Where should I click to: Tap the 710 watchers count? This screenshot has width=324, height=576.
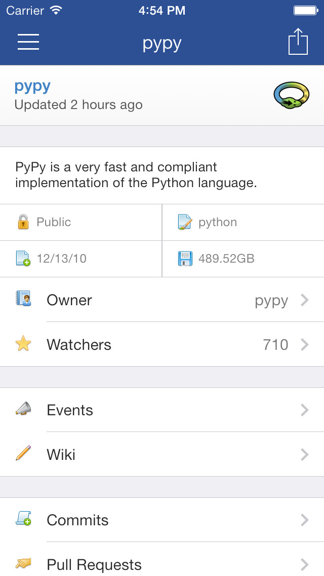coord(276,345)
